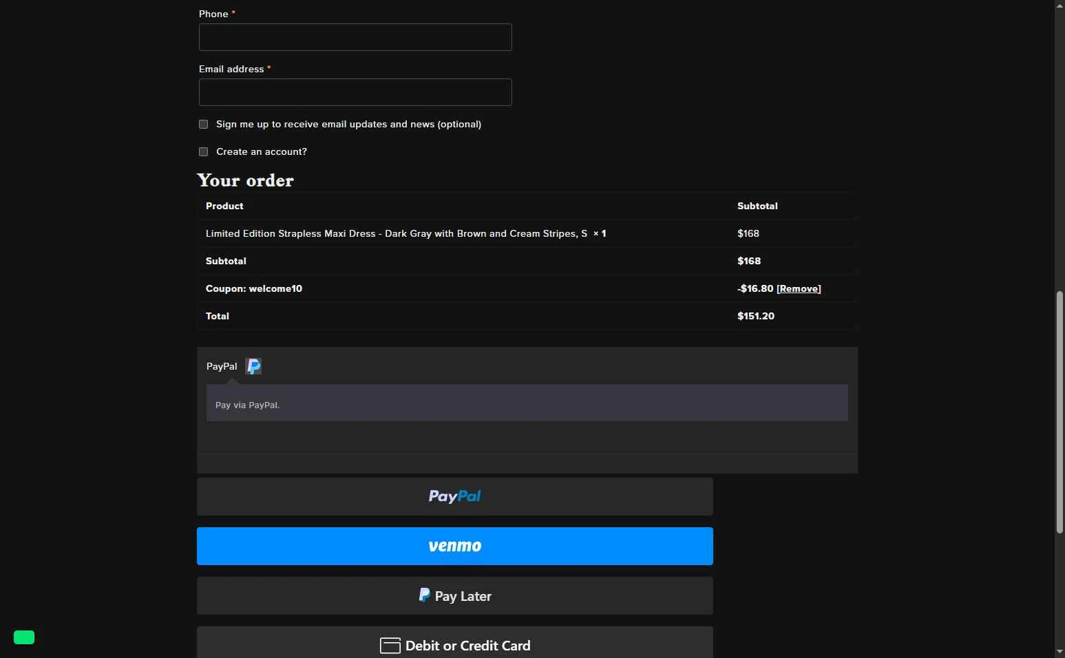The height and width of the screenshot is (658, 1065).
Task: Select the Pay Later button
Action: [x=455, y=595]
